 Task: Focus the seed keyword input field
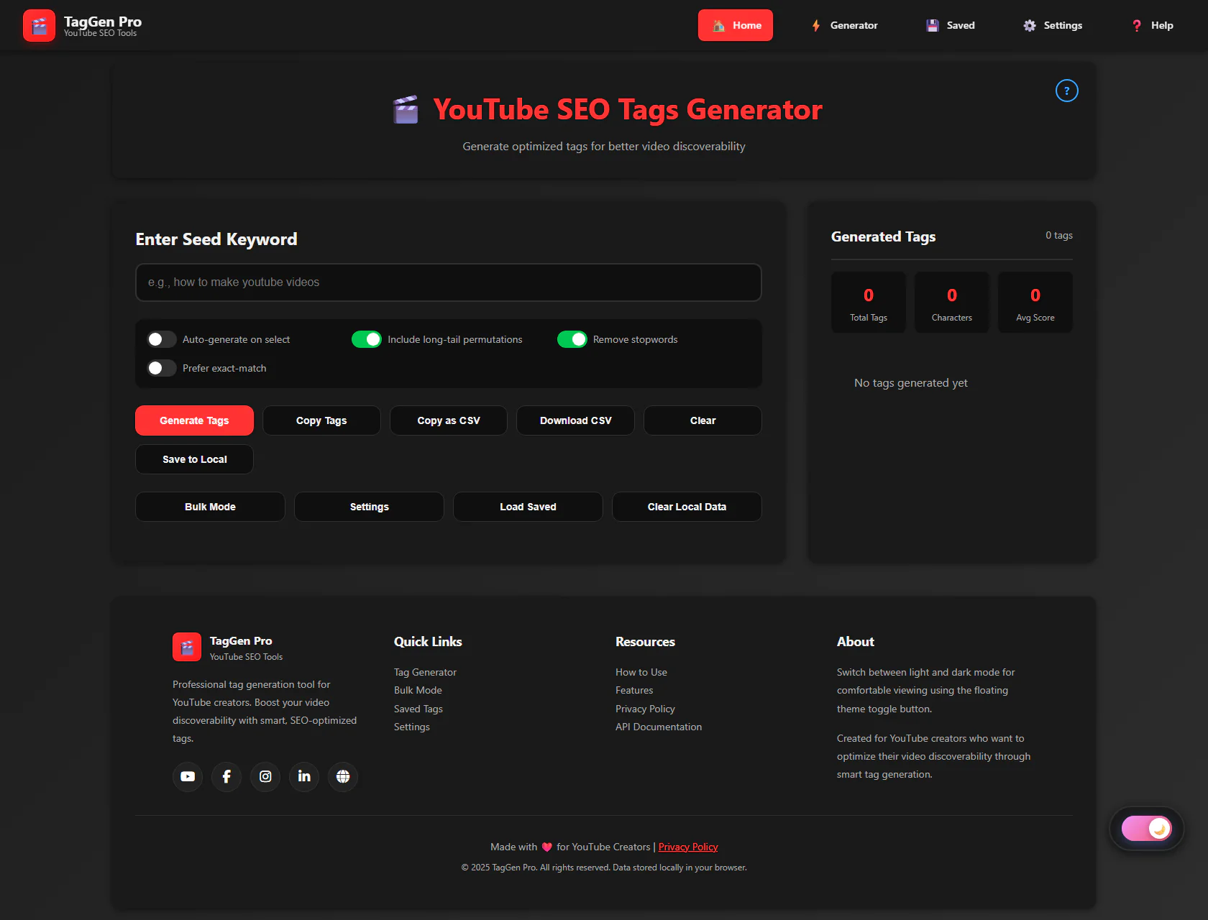448,282
